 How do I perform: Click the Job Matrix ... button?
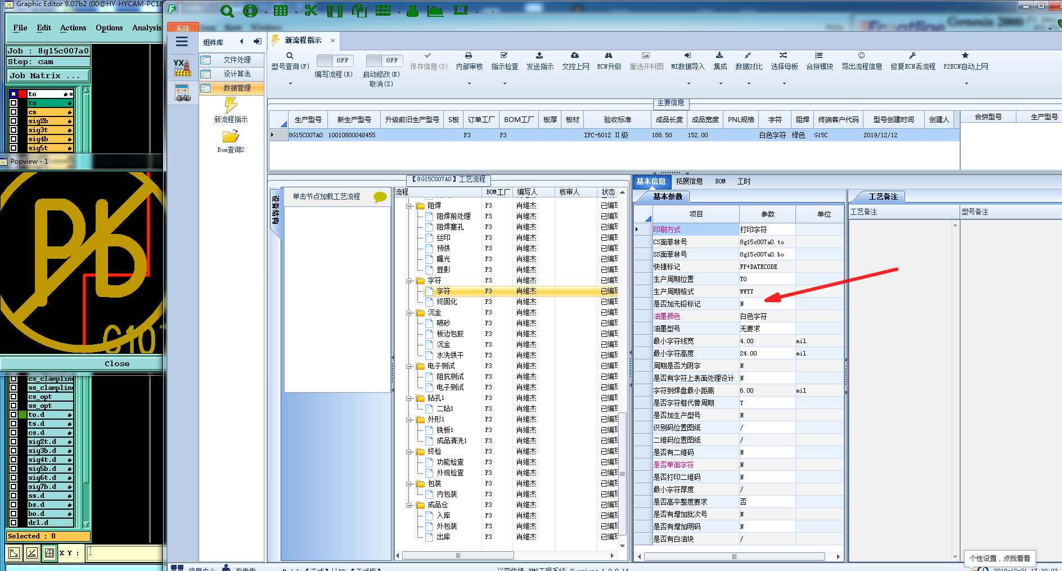coord(48,75)
